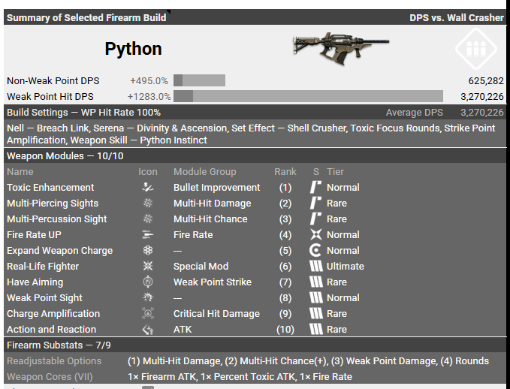
Task: Click the +495.0% percentage value
Action: pyautogui.click(x=149, y=80)
